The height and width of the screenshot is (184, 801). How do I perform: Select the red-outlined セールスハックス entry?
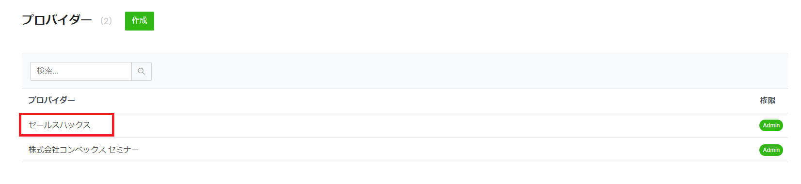67,125
